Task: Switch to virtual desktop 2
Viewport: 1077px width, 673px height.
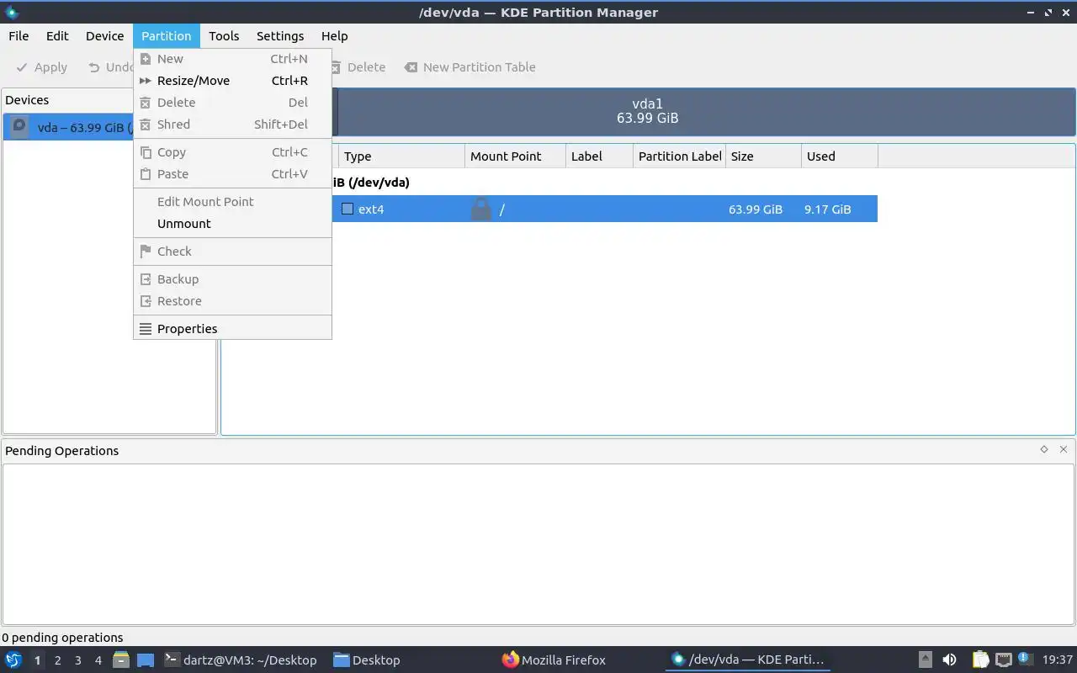Action: 58,660
